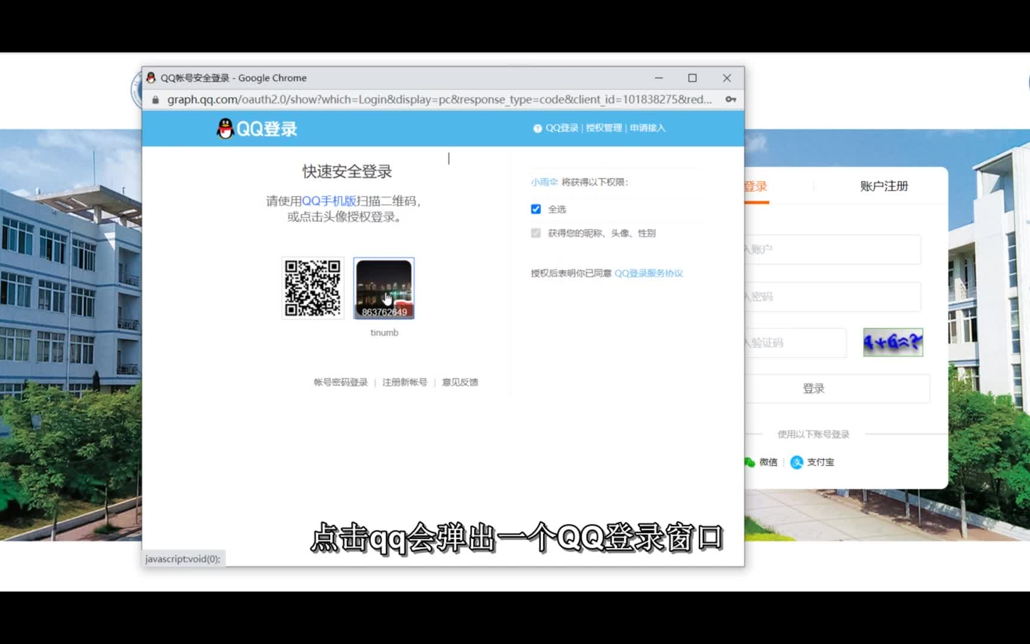1030x644 pixels.
Task: Select 帐号密码登录 option
Action: click(x=341, y=382)
